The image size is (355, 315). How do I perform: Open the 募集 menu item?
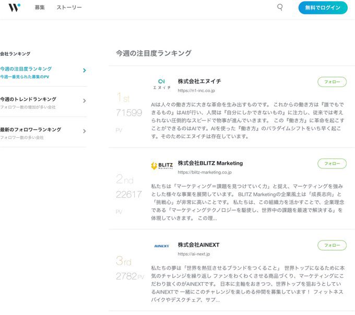point(40,7)
